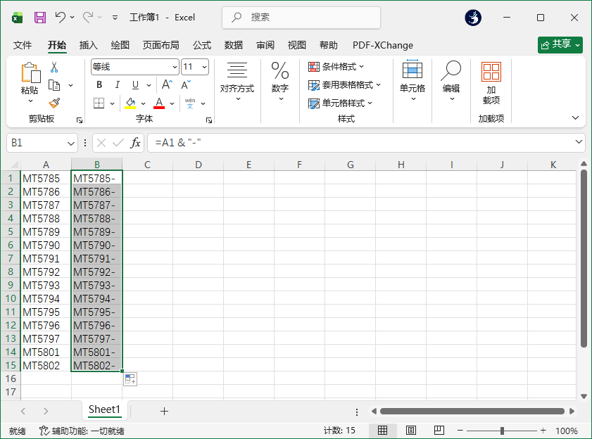Screen dimensions: 592x439
Task: Apply bold formatting with the B icon
Action: click(99, 84)
